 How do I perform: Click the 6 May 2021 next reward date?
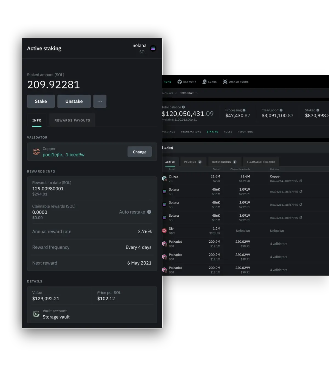click(x=139, y=263)
